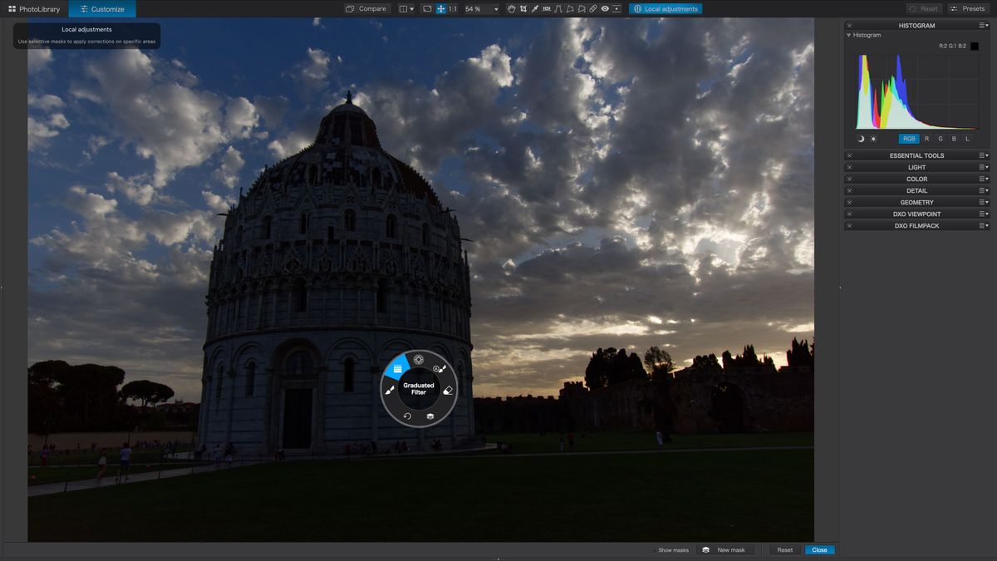Click black color swatch in histogram
The height and width of the screenshot is (561, 997).
(x=975, y=47)
